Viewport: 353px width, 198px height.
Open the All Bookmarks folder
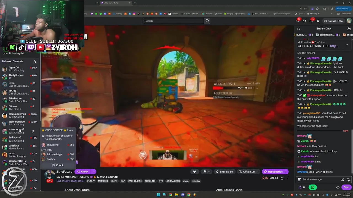(x=344, y=14)
